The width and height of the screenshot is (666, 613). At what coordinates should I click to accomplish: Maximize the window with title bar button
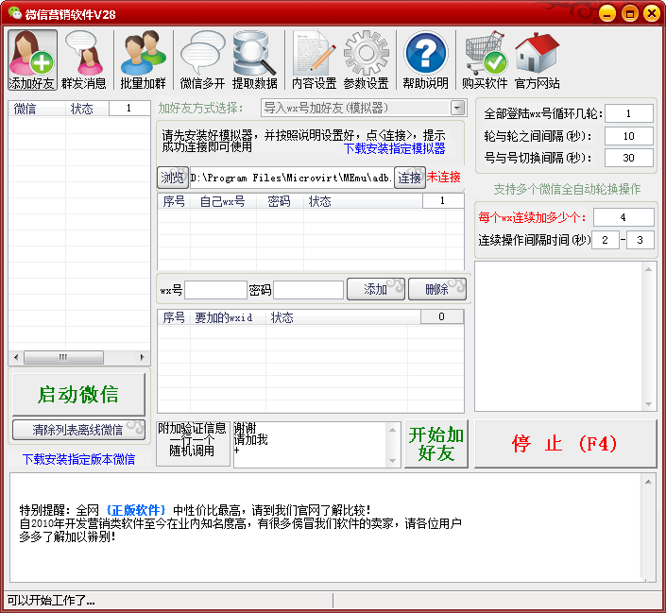click(630, 13)
